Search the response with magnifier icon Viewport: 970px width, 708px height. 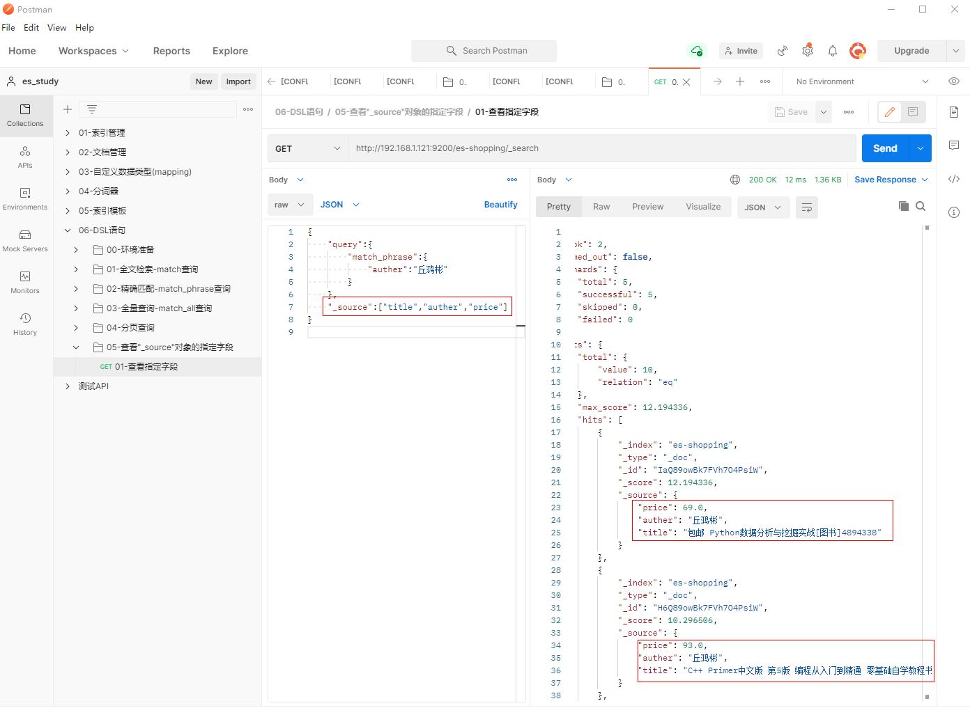tap(921, 206)
